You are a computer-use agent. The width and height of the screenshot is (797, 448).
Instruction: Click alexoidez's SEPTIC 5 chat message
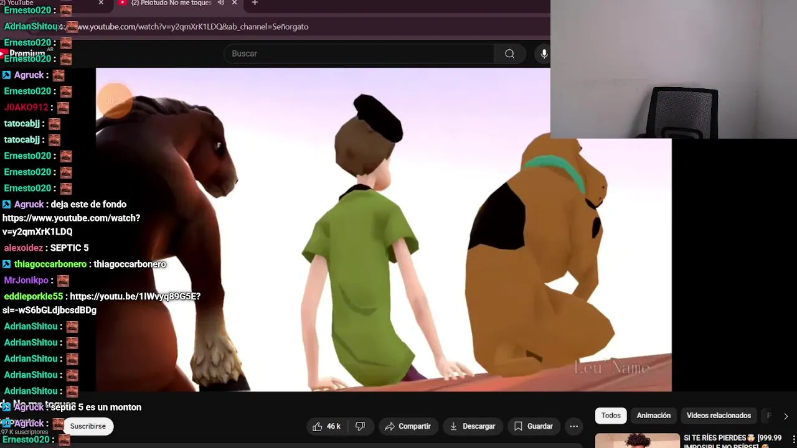click(69, 248)
